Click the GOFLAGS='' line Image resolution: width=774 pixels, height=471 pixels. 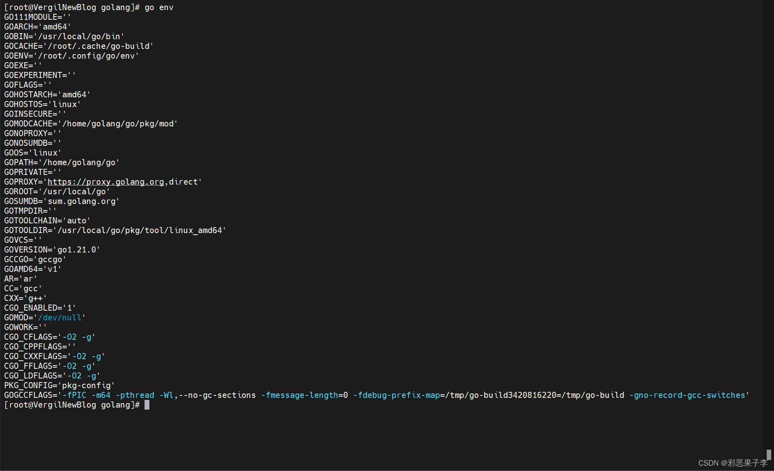click(28, 85)
